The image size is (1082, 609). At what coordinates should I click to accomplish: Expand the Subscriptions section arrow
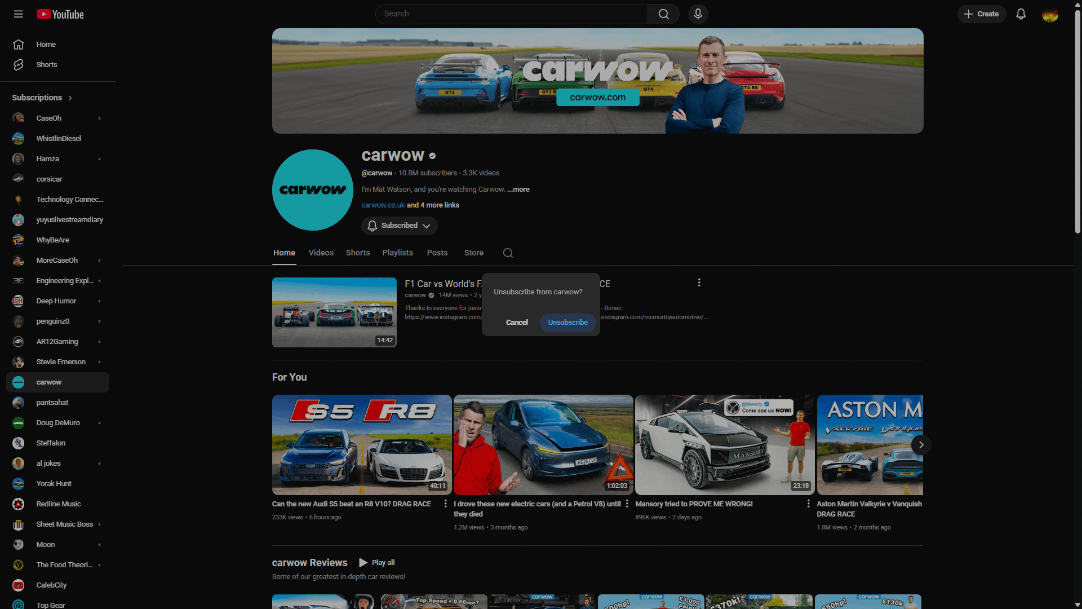[x=70, y=98]
